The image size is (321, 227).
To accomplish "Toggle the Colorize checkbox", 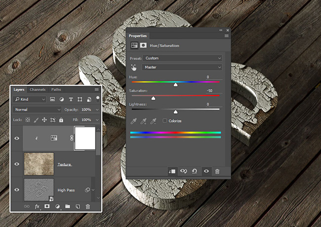I will [x=164, y=121].
